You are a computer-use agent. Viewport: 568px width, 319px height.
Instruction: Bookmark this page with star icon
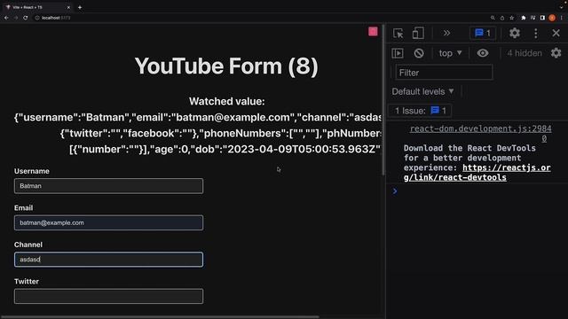pyautogui.click(x=511, y=18)
